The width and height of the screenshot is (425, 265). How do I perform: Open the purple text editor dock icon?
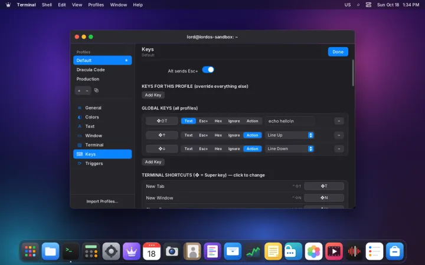click(212, 251)
